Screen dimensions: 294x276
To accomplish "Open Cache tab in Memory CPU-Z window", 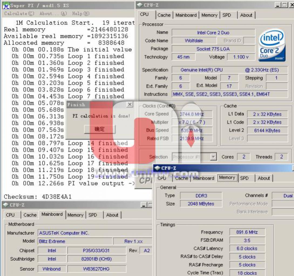I will point(181,178).
